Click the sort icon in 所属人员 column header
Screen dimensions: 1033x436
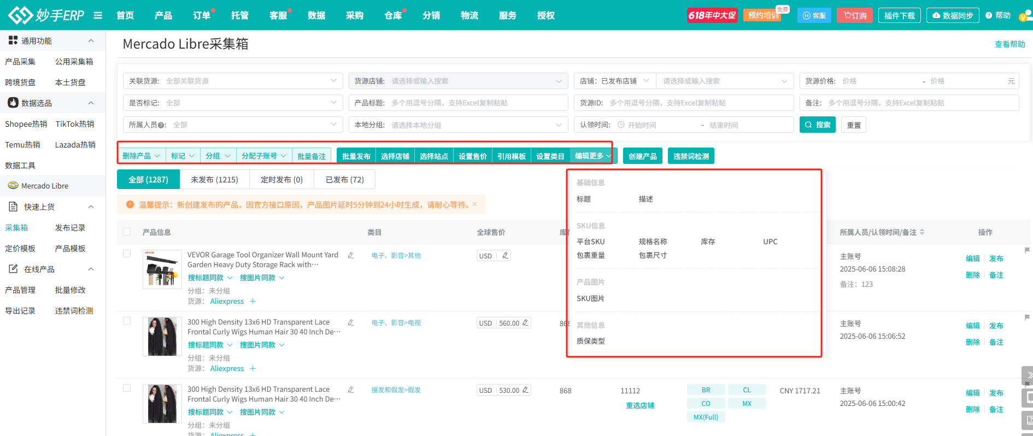pyautogui.click(x=922, y=232)
